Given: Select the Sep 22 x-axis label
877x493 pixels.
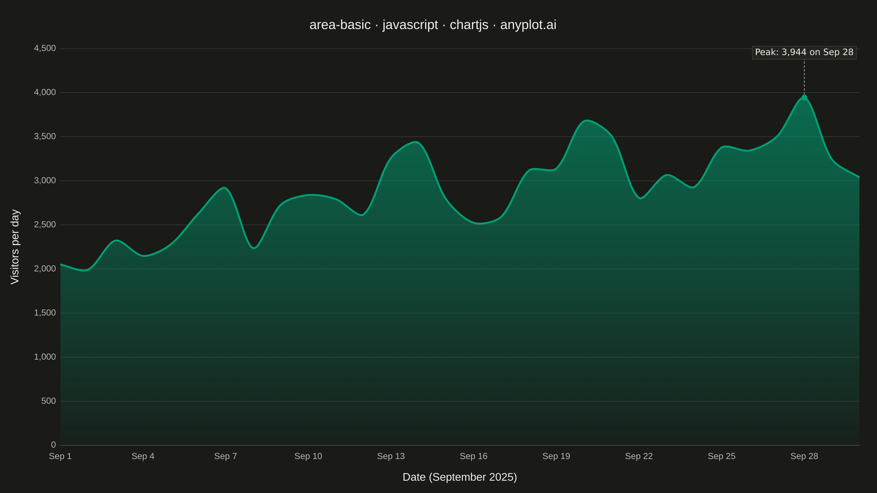Looking at the screenshot, I should 639,456.
